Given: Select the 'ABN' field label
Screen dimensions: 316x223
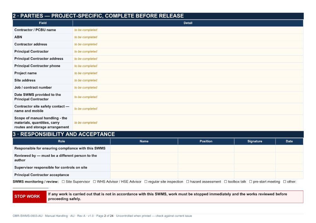Looking at the screenshot, I should (x=18, y=37).
